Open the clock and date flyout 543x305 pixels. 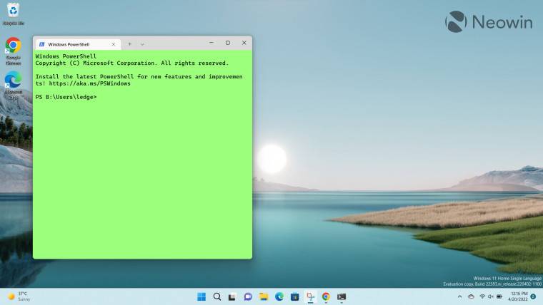click(519, 296)
